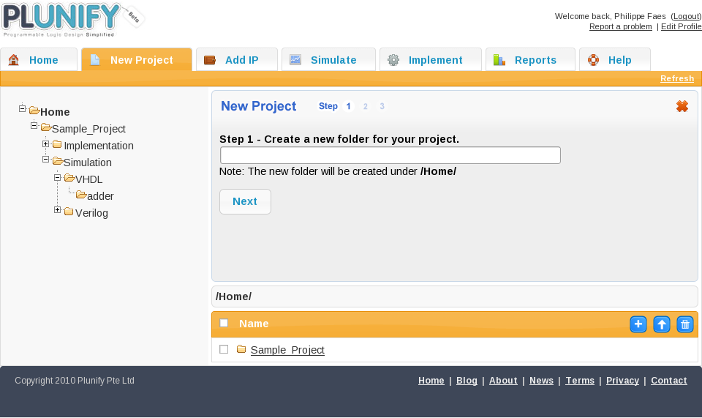Image resolution: width=702 pixels, height=418 pixels.
Task: Click the Logout link
Action: click(x=687, y=16)
